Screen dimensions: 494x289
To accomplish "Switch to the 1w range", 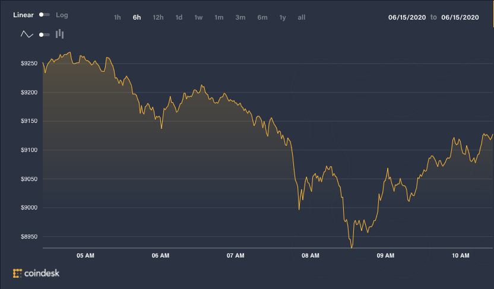I will coord(198,17).
